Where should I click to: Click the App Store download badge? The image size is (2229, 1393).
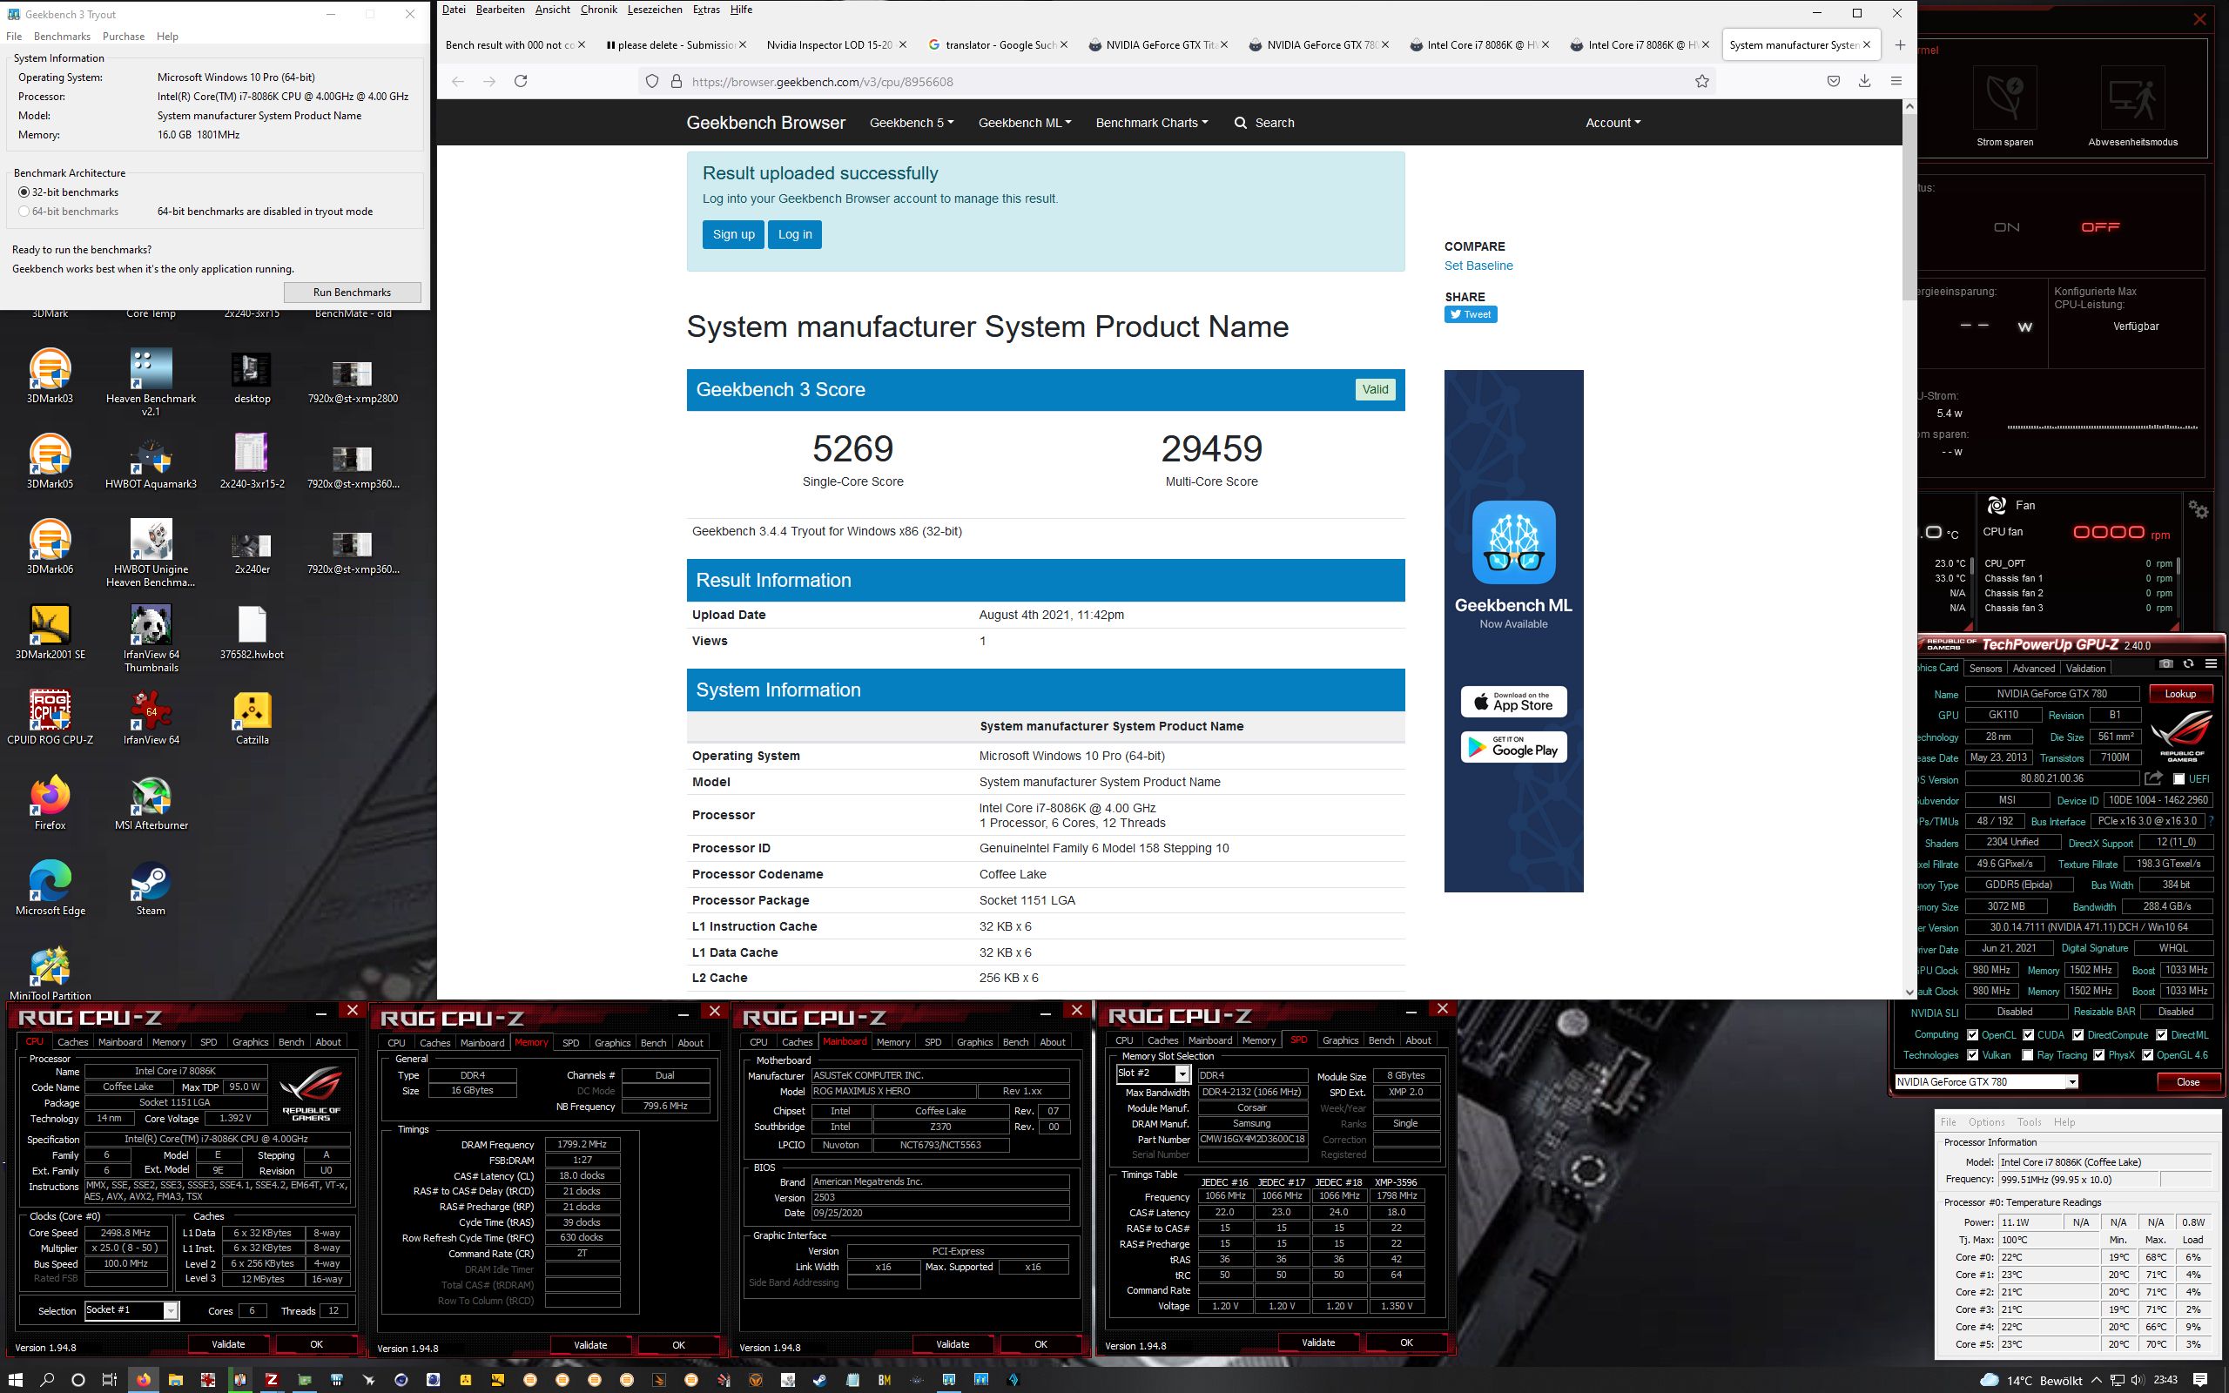(x=1513, y=702)
